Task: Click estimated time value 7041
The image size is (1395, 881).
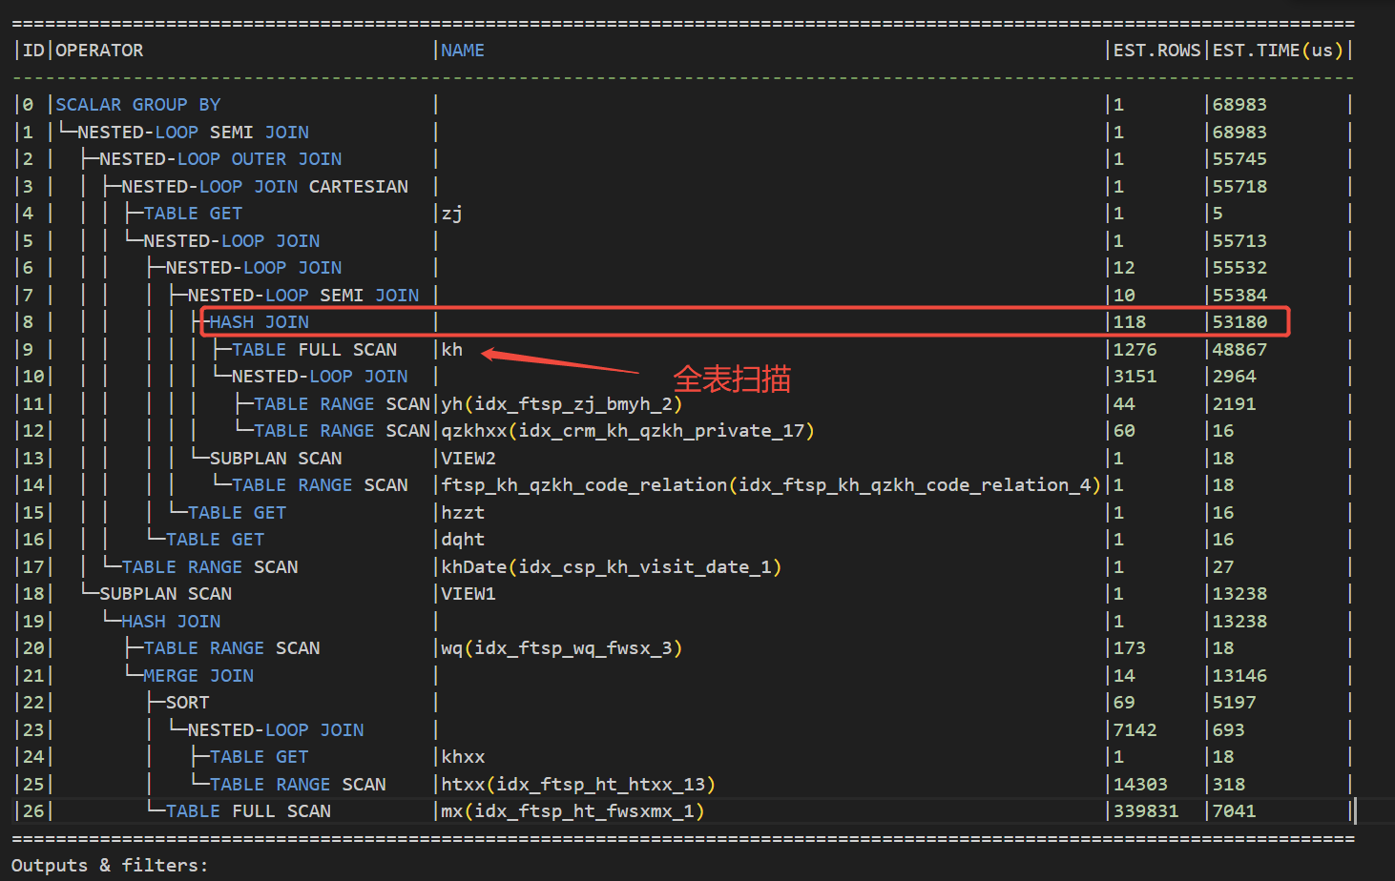Action: pyautogui.click(x=1235, y=811)
